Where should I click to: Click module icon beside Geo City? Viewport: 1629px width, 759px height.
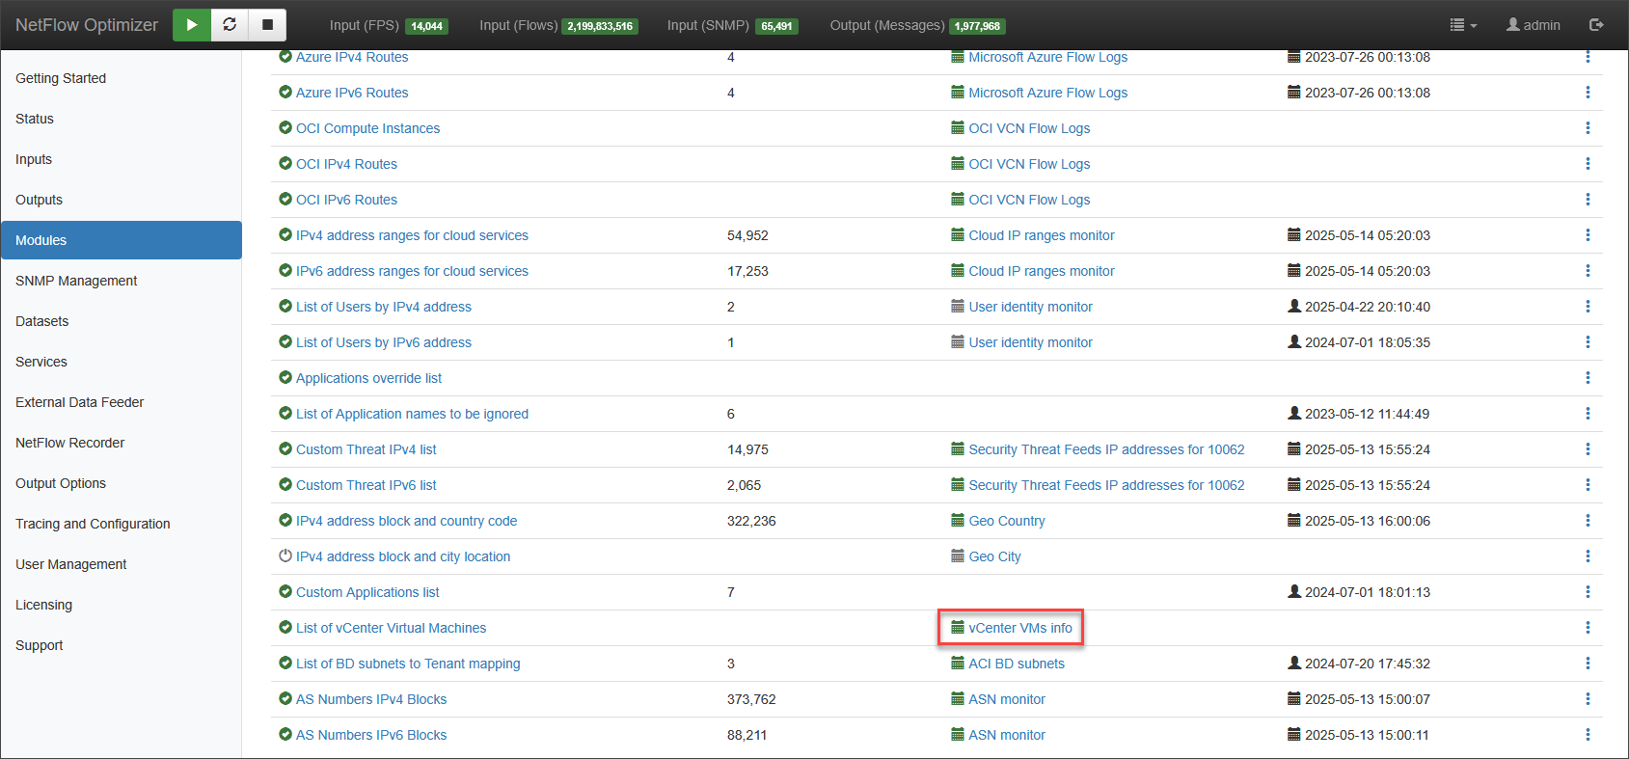(x=958, y=556)
